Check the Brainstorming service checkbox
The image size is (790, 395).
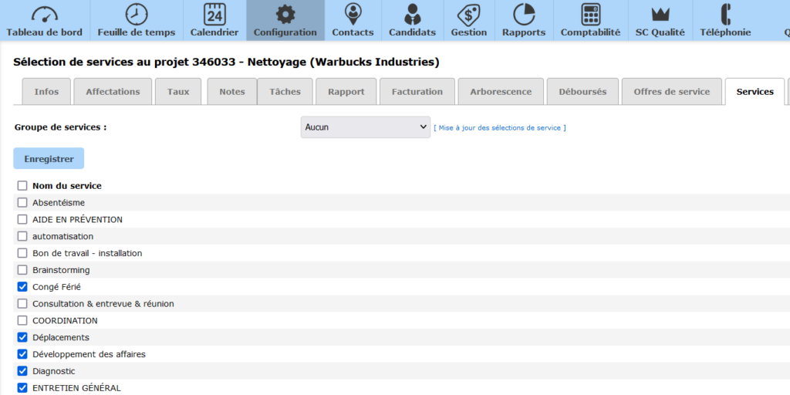click(x=22, y=270)
